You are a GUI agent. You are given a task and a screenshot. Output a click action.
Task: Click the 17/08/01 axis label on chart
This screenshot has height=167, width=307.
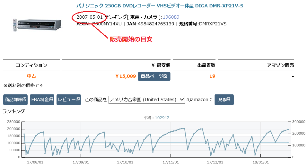coord(35,162)
